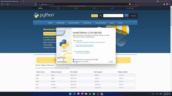The height and width of the screenshot is (96, 172).
Task: Open taskbar Search
Action: [x=74, y=94]
